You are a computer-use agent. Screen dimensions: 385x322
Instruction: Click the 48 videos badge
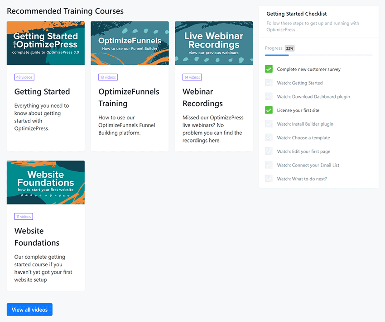click(24, 77)
